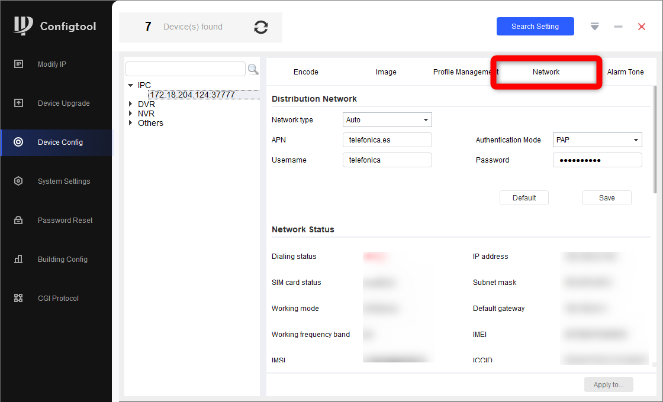Expand the NVR tree node

click(x=131, y=113)
